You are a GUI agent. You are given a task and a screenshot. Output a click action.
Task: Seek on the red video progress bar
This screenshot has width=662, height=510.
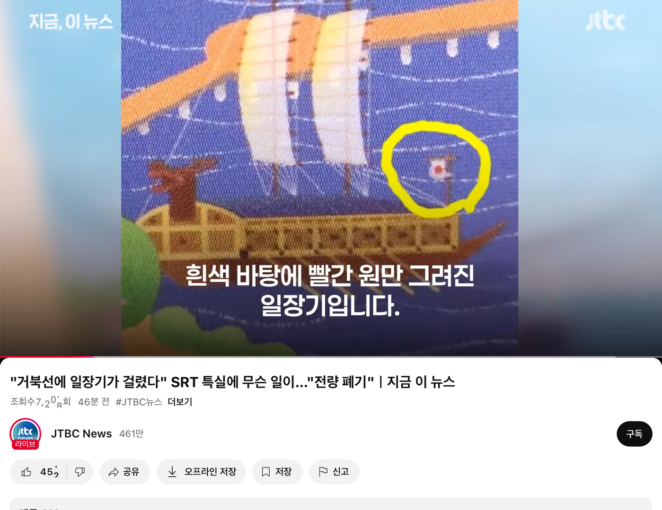47,356
